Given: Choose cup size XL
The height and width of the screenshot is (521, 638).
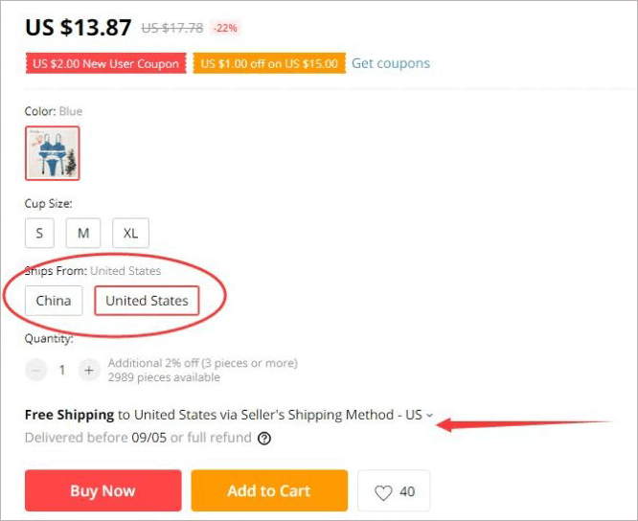Looking at the screenshot, I should (130, 233).
